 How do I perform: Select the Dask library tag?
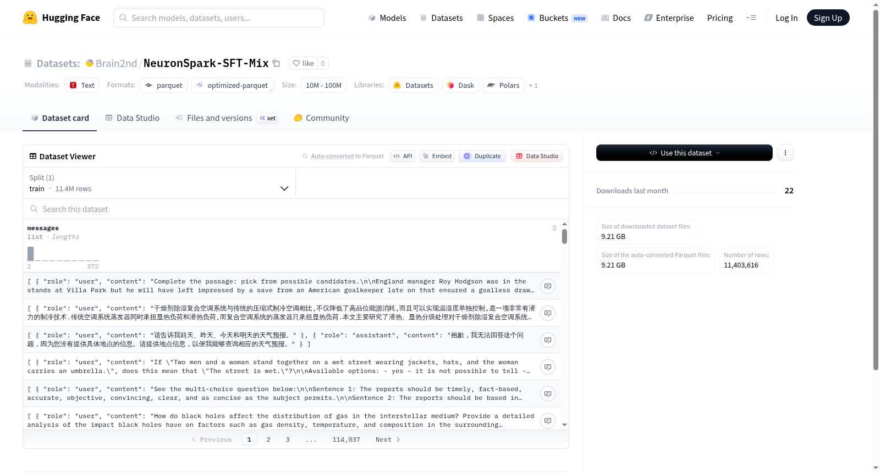pyautogui.click(x=460, y=85)
